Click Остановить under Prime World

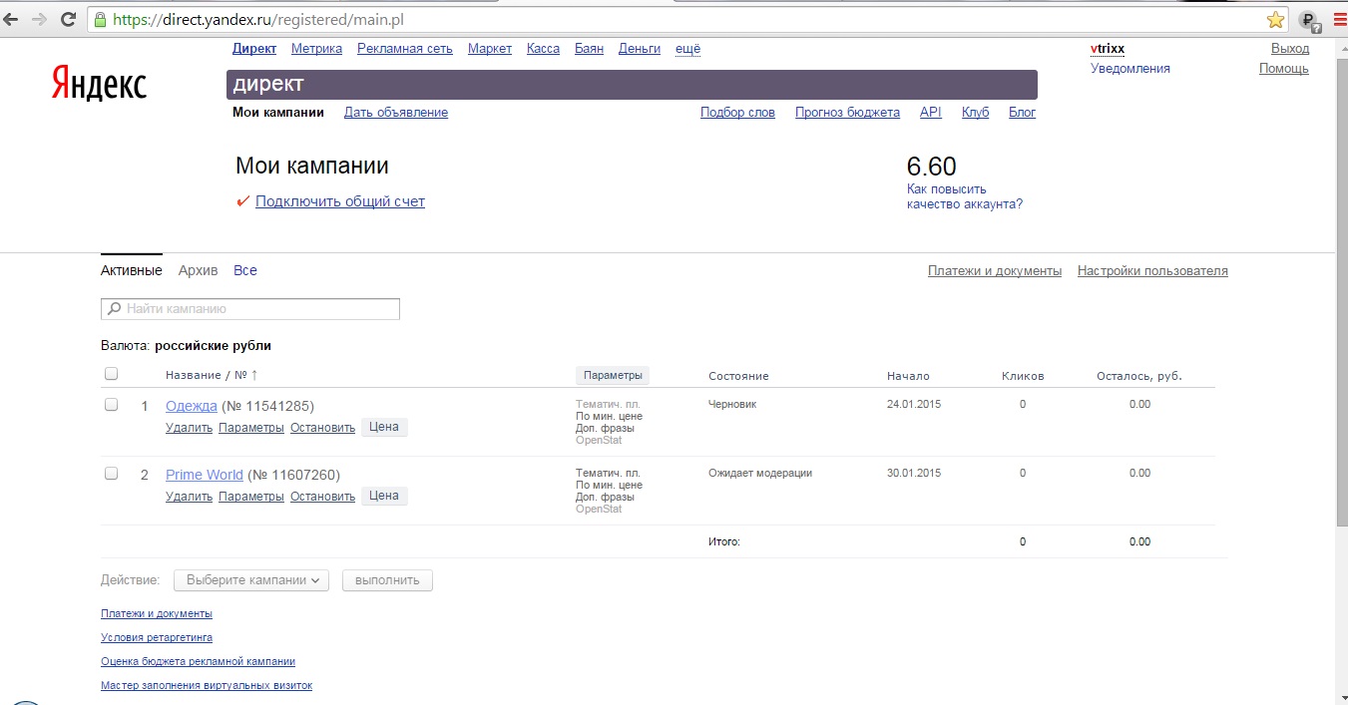tap(322, 496)
